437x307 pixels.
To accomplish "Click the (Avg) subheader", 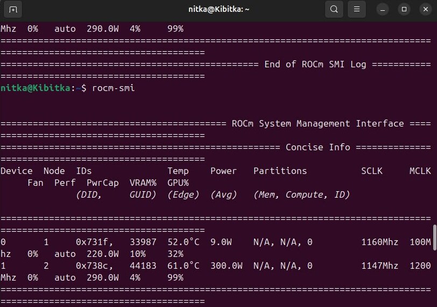I will click(x=223, y=194).
